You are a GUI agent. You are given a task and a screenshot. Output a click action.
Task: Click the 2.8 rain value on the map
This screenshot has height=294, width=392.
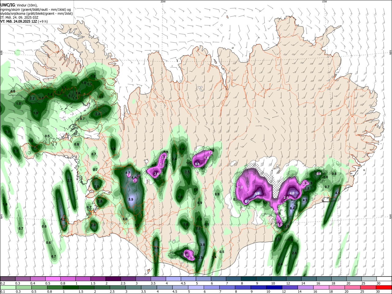[x=100, y=201]
